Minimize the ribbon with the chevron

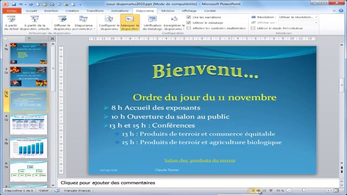pyautogui.click(x=334, y=10)
